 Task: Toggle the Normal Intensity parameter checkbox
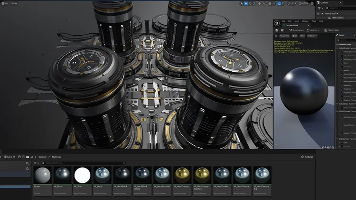pos(342,74)
